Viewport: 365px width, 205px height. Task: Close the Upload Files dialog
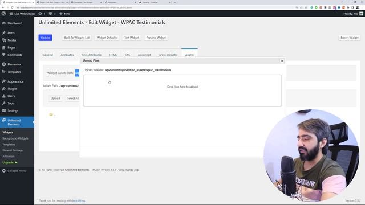tap(282, 61)
